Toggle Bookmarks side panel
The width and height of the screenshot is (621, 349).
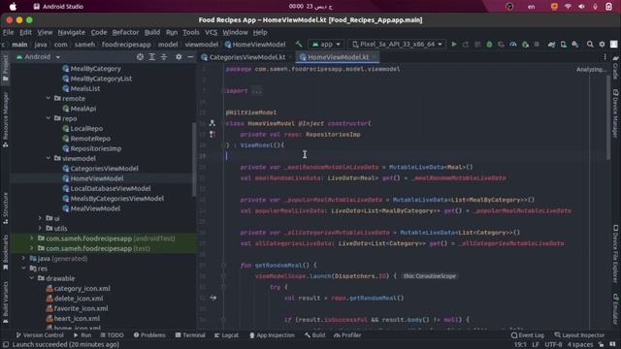point(5,252)
